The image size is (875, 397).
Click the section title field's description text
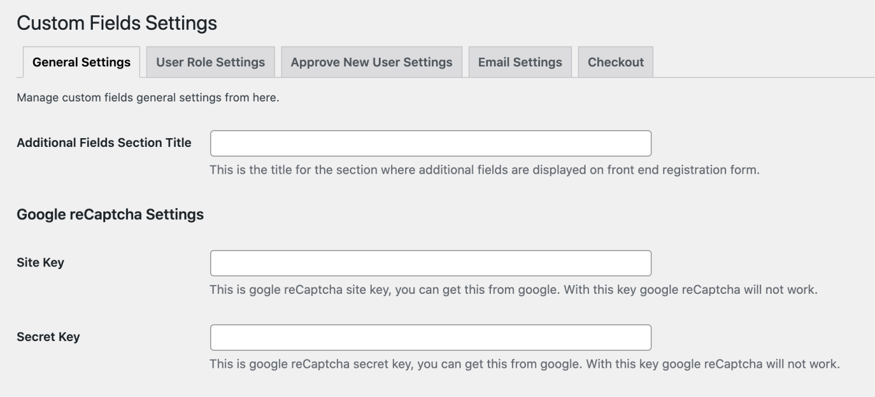coord(484,171)
